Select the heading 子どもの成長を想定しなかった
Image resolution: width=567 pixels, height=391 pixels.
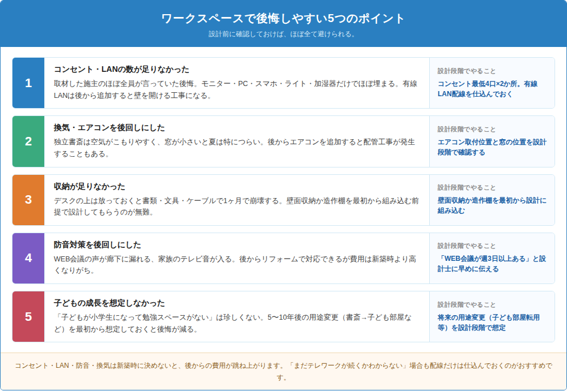tap(109, 303)
